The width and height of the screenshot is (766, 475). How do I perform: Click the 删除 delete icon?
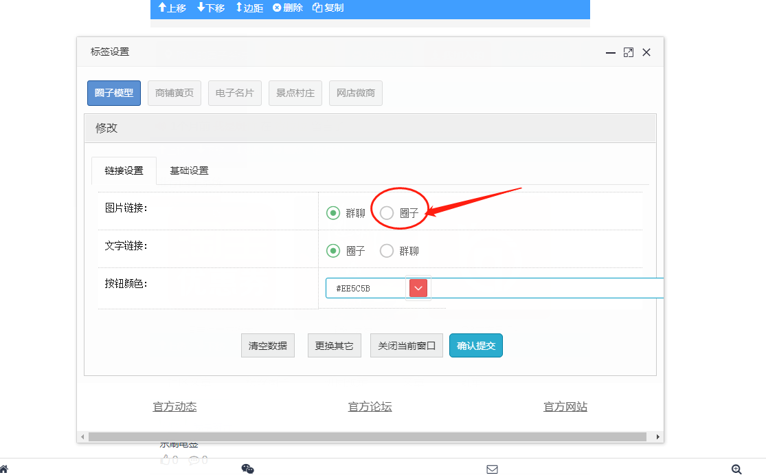tap(277, 8)
